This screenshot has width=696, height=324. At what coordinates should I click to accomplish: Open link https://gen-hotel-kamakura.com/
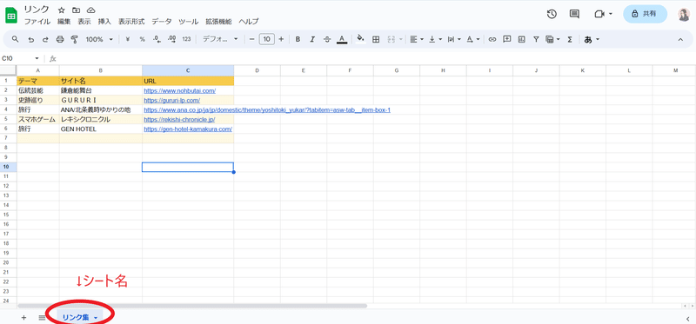coord(188,129)
